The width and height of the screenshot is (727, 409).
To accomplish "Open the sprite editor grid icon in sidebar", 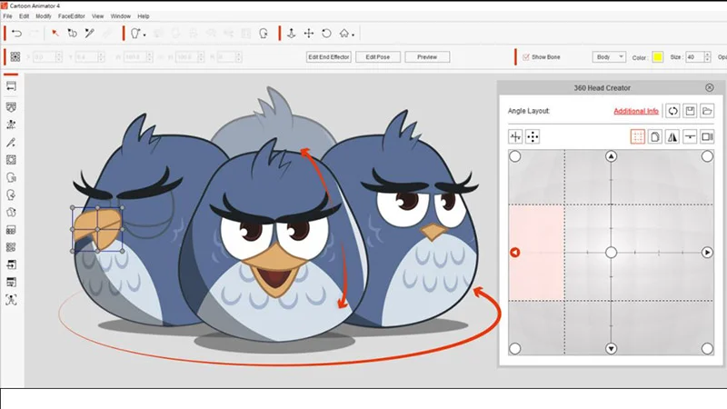I will click(x=11, y=230).
